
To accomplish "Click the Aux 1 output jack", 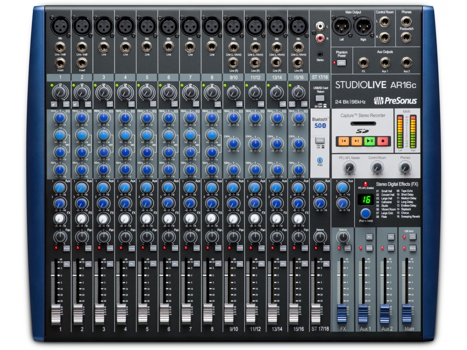I will (385, 63).
